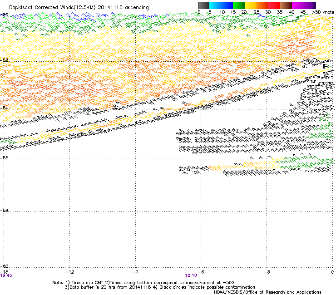Click the note about black circles contamination
336x295 pixels.
point(204,287)
